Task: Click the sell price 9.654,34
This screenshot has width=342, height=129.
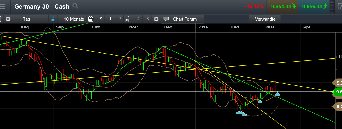Action: tap(283, 6)
